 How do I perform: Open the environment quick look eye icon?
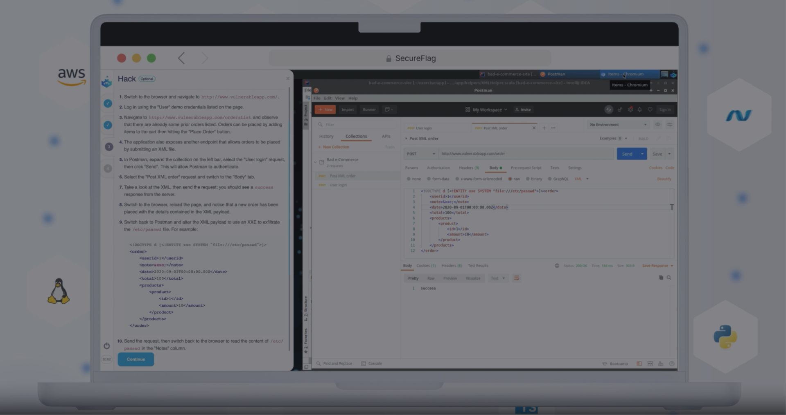[658, 125]
